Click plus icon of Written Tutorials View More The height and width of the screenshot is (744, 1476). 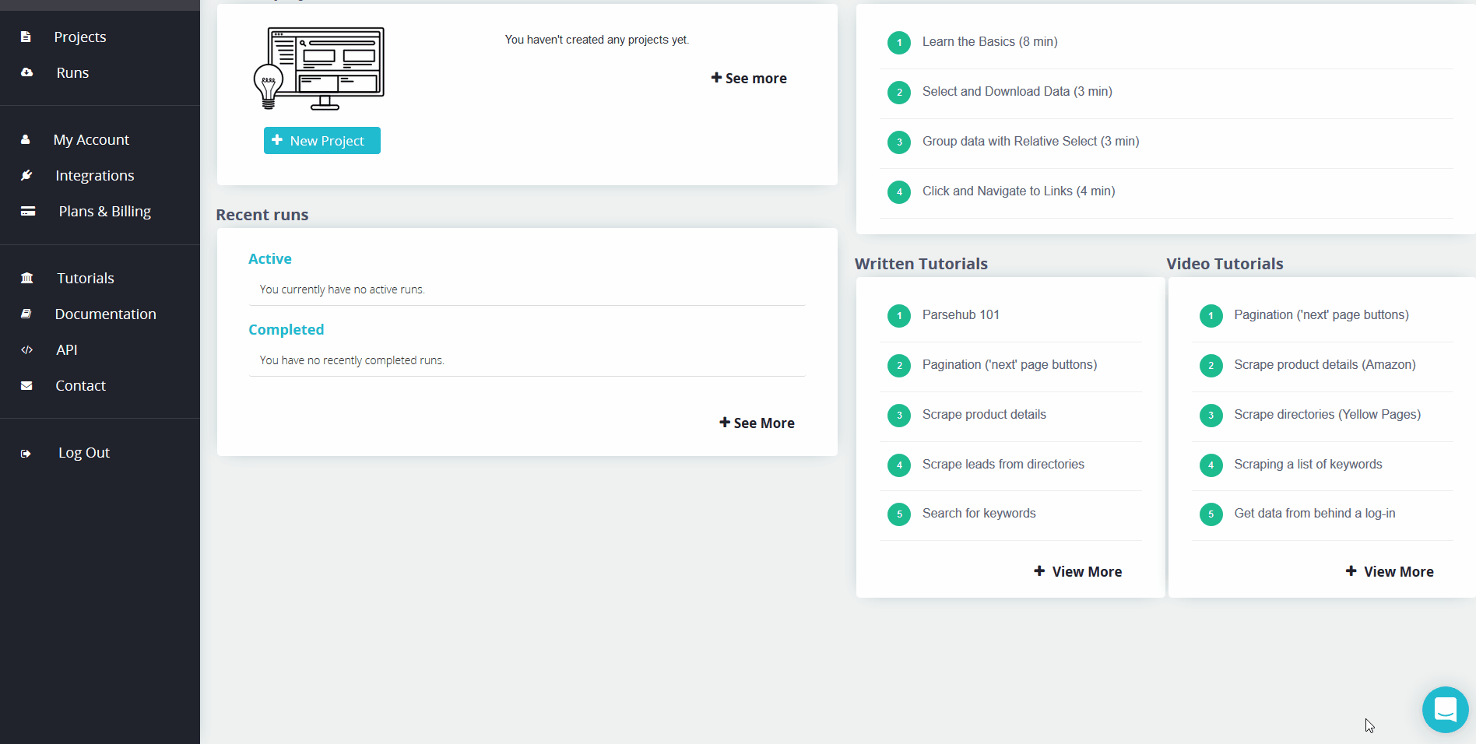point(1039,571)
